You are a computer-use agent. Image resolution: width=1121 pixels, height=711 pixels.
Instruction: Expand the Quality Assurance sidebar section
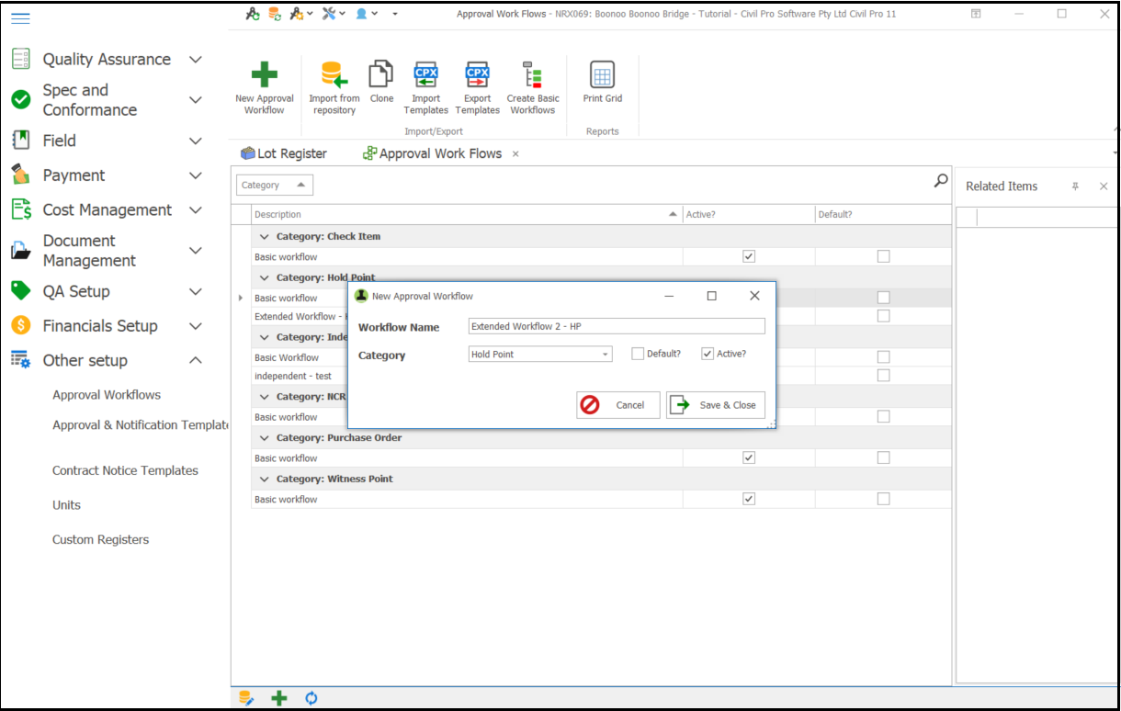pyautogui.click(x=195, y=59)
